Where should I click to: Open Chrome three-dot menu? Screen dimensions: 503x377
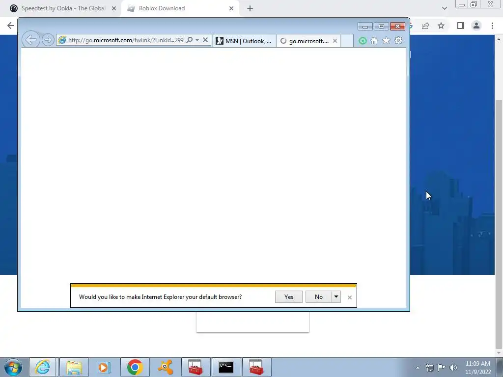point(492,26)
